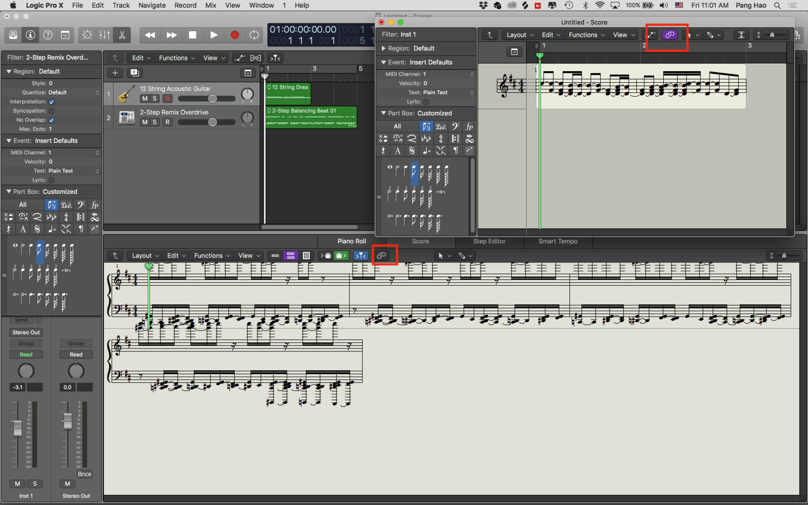
Task: Toggle Cycle mode button
Action: tap(254, 35)
